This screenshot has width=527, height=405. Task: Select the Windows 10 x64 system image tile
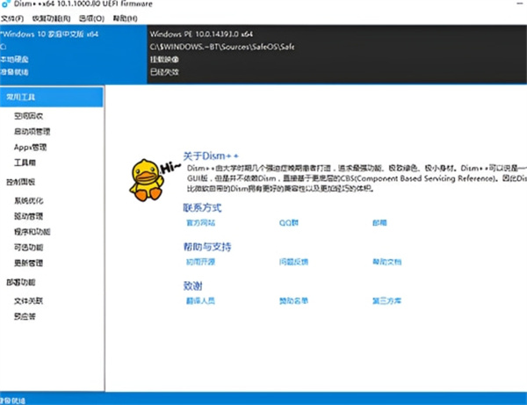(73, 54)
